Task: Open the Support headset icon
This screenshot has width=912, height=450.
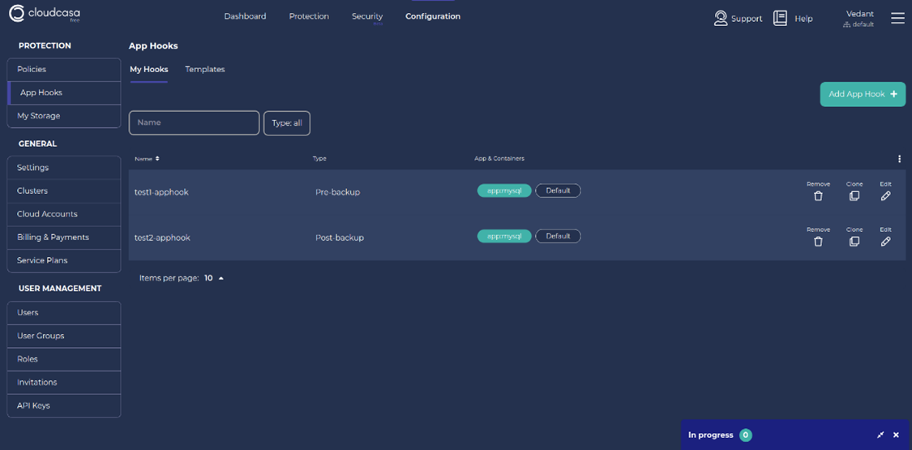Action: (721, 19)
